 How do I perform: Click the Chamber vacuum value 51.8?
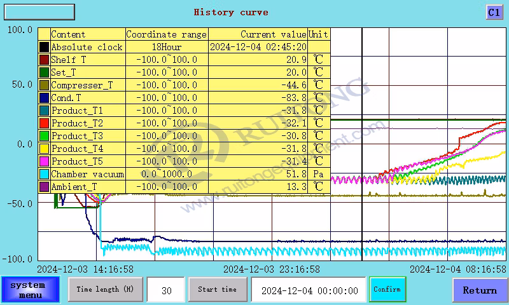pos(296,174)
